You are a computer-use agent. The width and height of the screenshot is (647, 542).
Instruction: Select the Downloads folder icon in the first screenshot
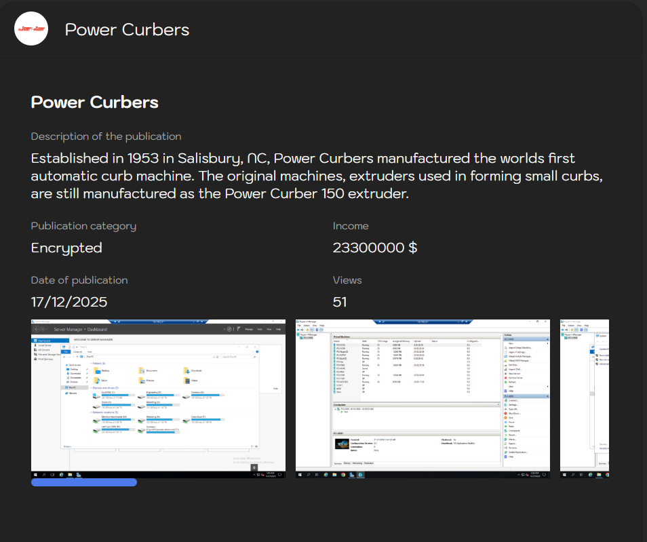[186, 371]
